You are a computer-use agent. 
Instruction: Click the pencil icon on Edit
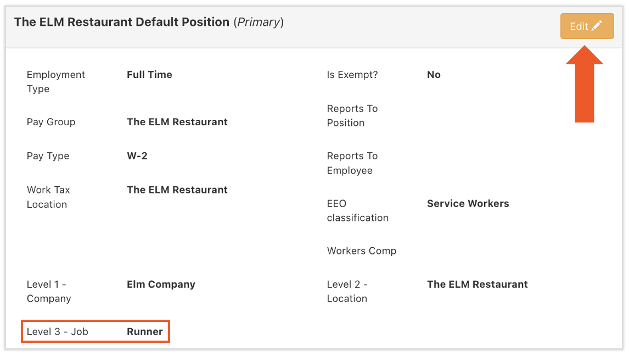[597, 26]
